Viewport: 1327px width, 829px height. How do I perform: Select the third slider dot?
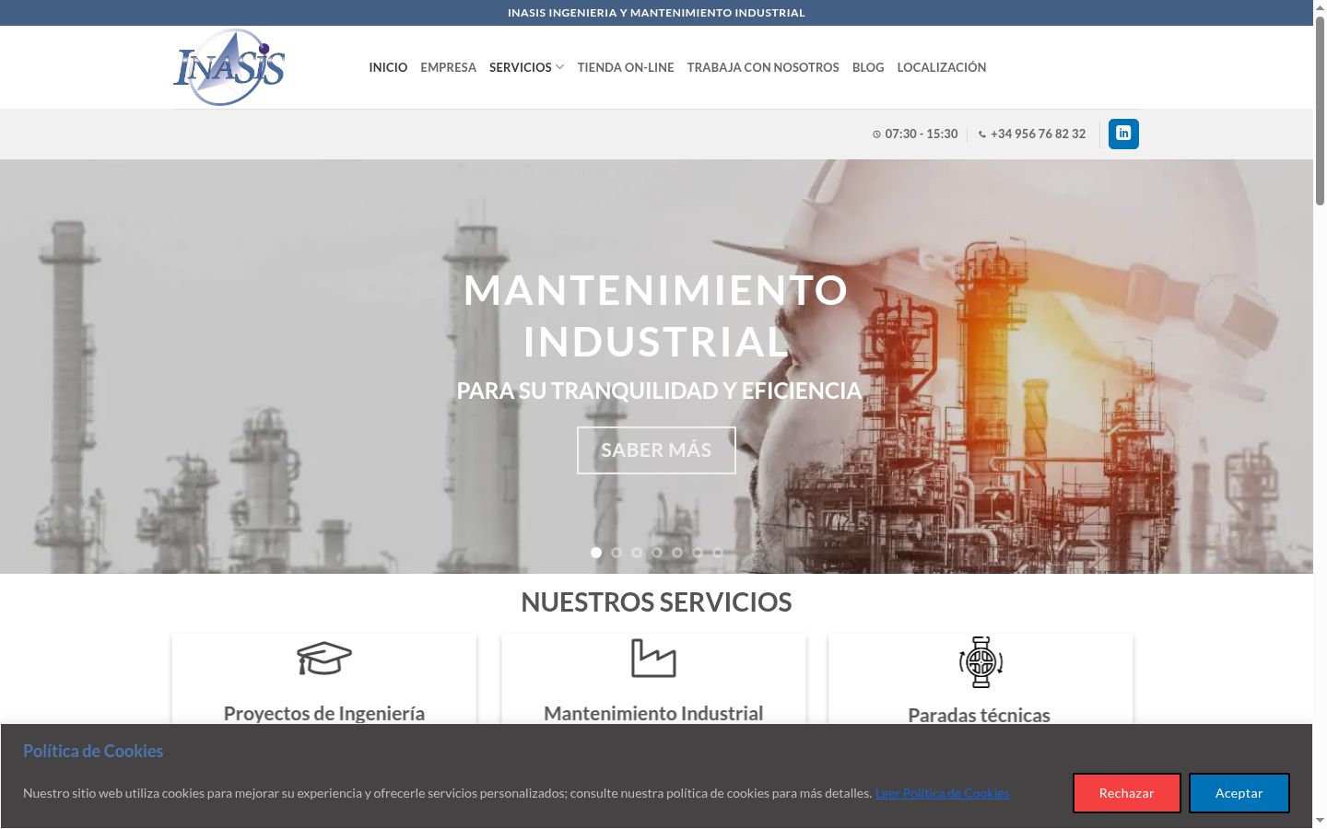[637, 553]
